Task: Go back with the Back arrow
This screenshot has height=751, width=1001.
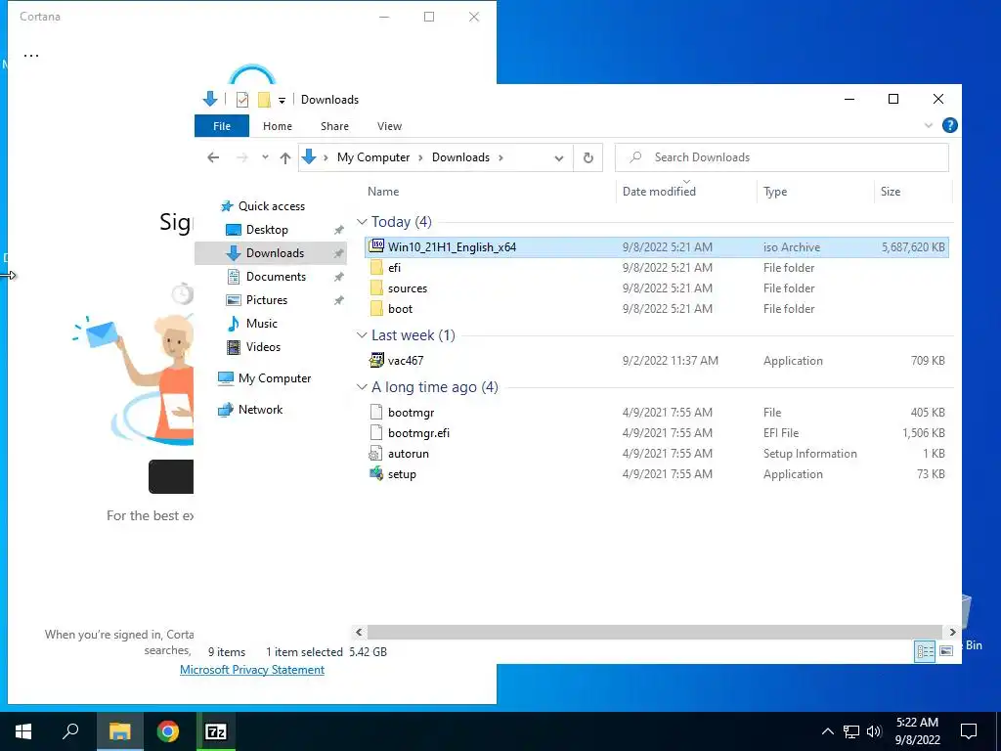Action: (x=213, y=157)
